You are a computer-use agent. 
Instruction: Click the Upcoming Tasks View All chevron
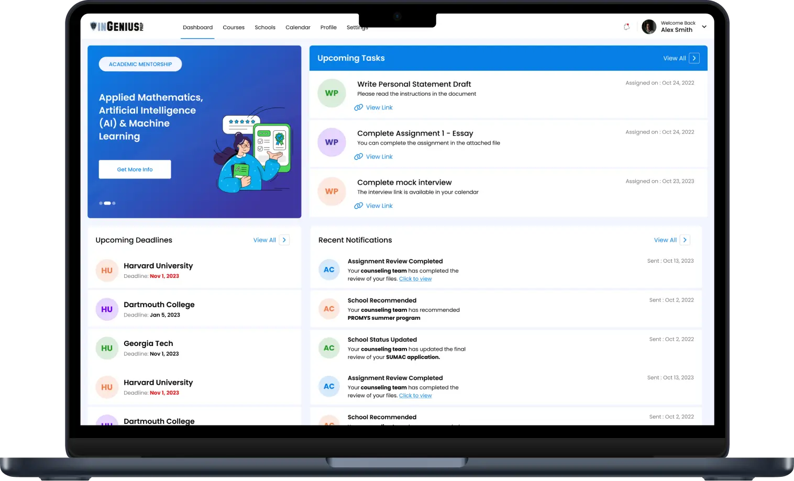click(x=694, y=58)
